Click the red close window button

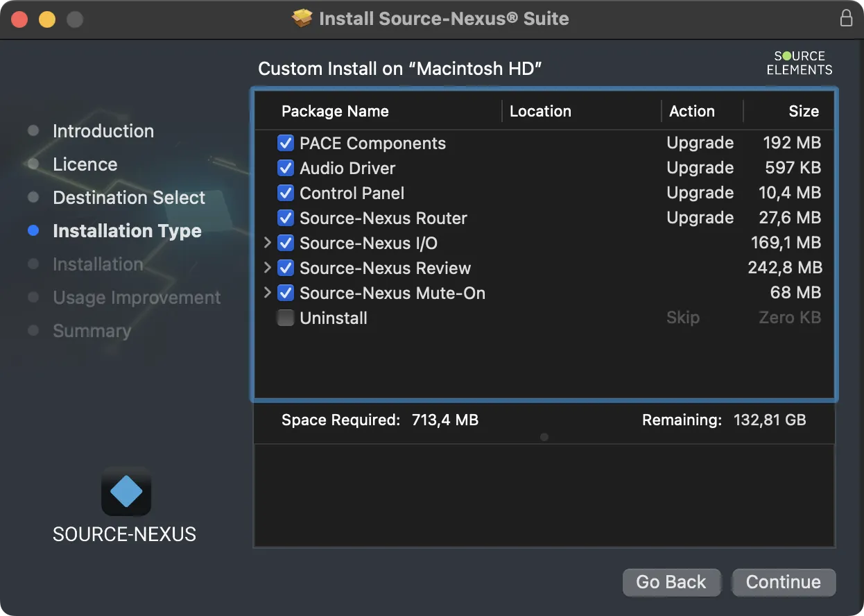pos(19,19)
